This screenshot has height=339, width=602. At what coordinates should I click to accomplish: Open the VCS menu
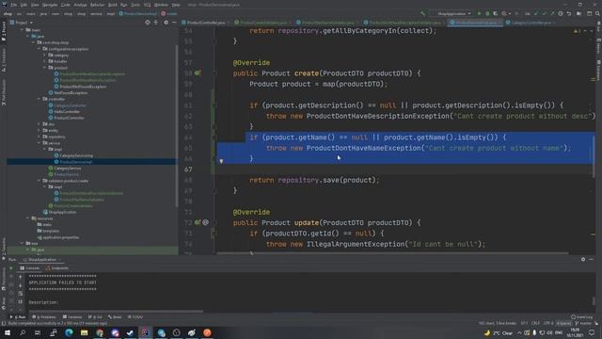pos(148,5)
